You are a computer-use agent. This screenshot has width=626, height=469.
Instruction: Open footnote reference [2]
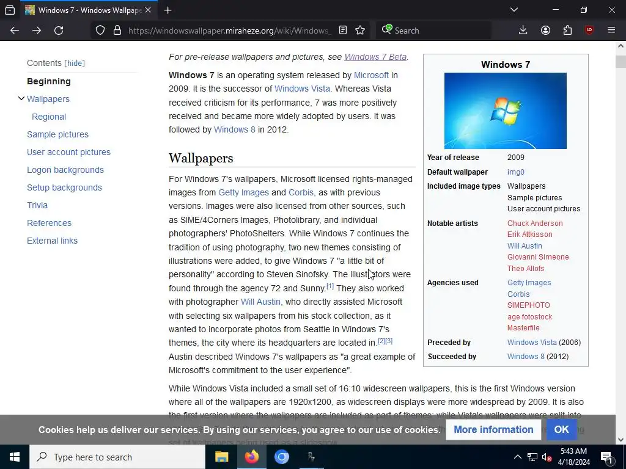click(x=381, y=341)
